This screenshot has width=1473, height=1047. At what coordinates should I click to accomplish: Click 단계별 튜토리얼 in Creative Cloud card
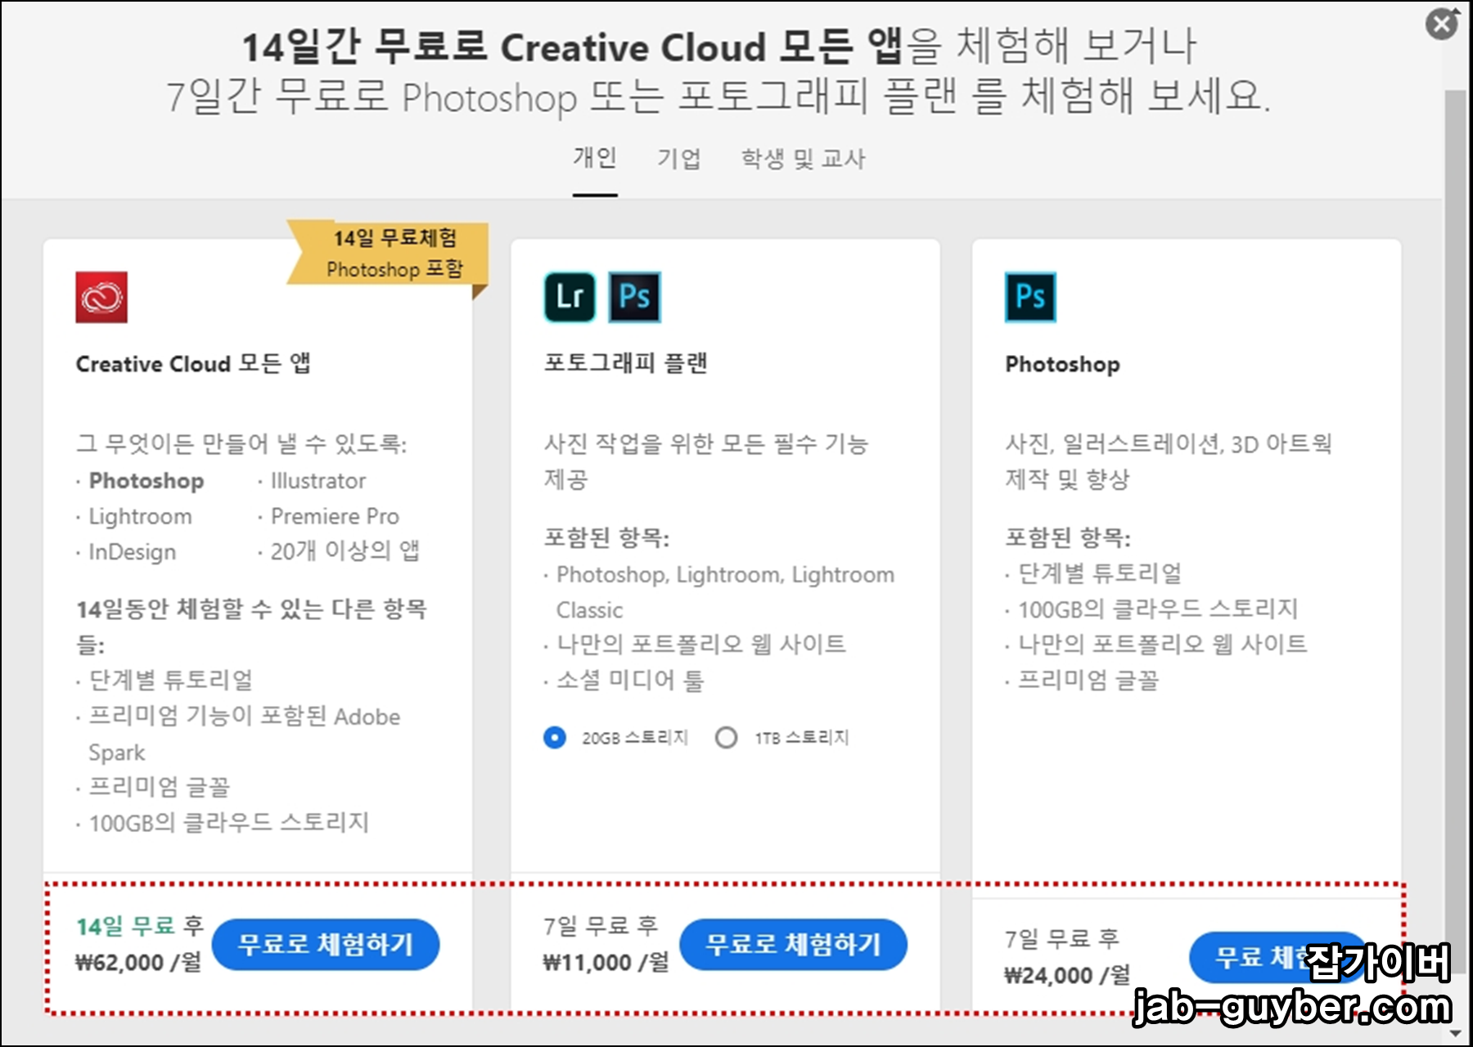[x=170, y=680]
